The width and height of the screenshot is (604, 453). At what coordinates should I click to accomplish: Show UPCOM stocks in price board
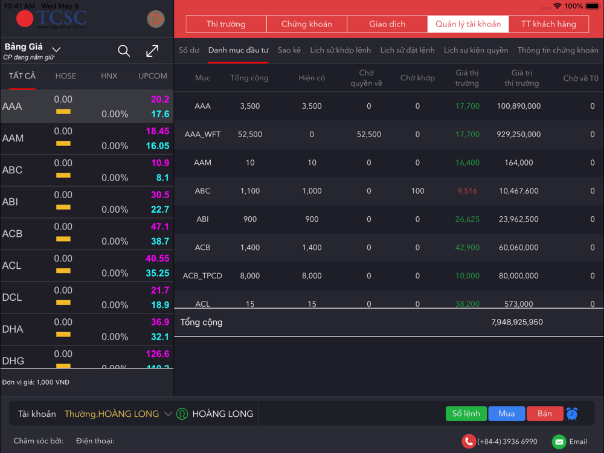(x=153, y=76)
